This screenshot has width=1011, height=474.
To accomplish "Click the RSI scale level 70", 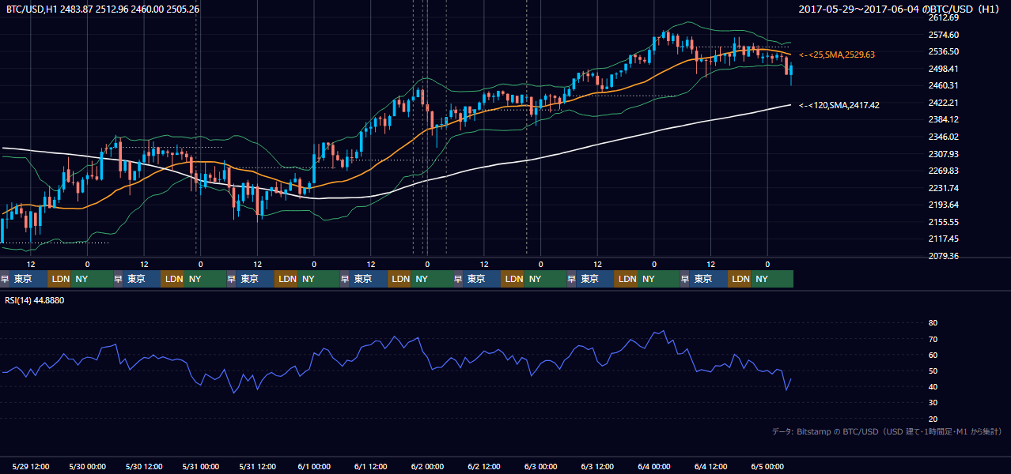I will pos(933,339).
